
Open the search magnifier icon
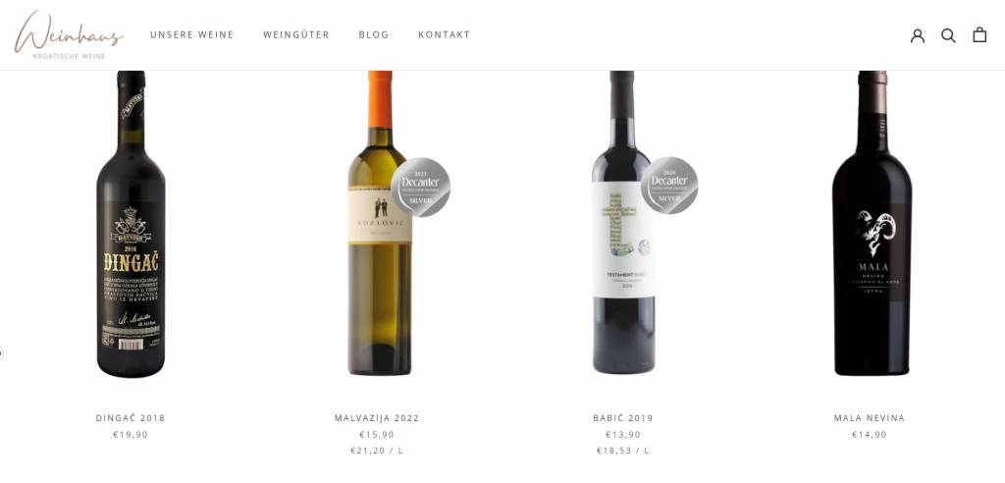(948, 35)
